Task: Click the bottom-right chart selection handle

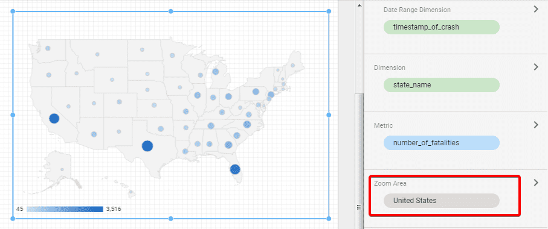Action: click(329, 219)
